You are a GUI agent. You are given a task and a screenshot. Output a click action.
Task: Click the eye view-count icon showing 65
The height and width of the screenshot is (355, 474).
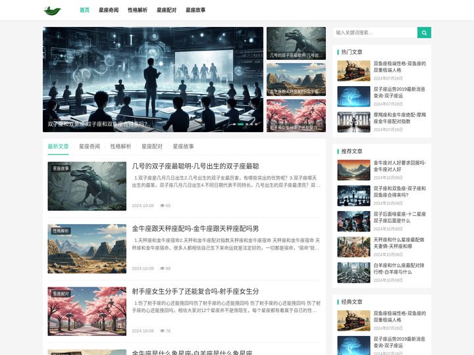(162, 206)
